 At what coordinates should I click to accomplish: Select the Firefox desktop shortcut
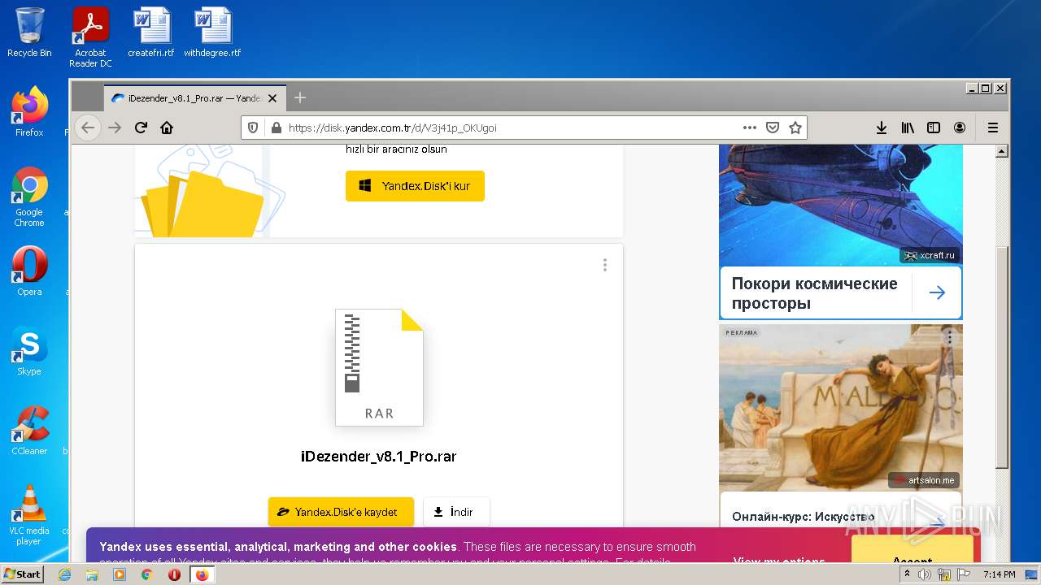pos(29,112)
